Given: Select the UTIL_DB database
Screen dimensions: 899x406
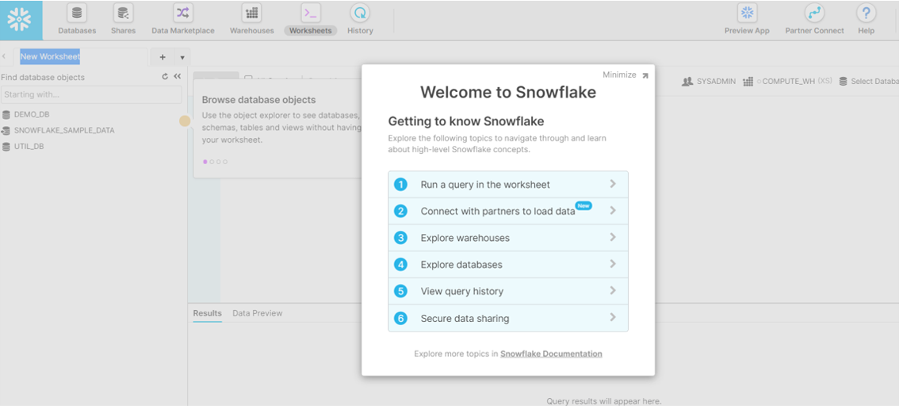Looking at the screenshot, I should 23,146.
